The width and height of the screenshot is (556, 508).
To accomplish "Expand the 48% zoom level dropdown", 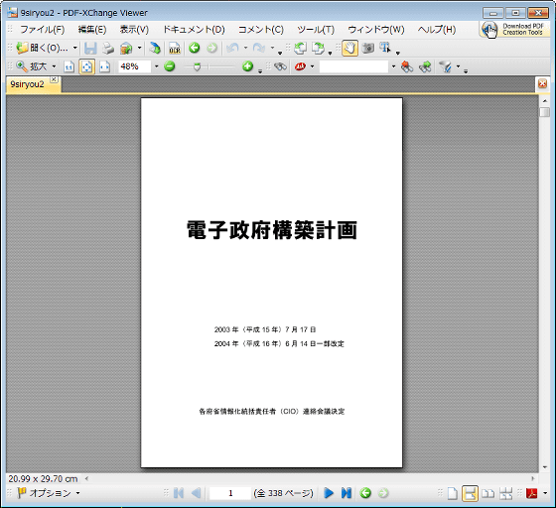I will pos(157,66).
